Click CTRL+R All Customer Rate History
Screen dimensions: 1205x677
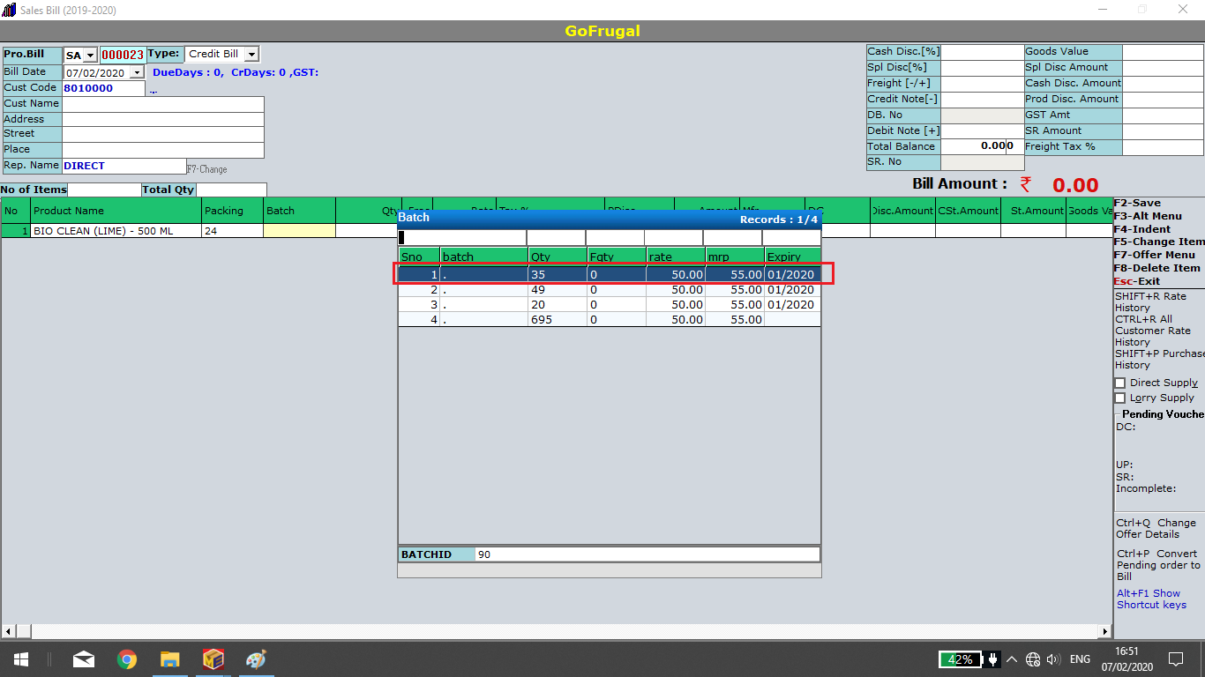(1153, 331)
